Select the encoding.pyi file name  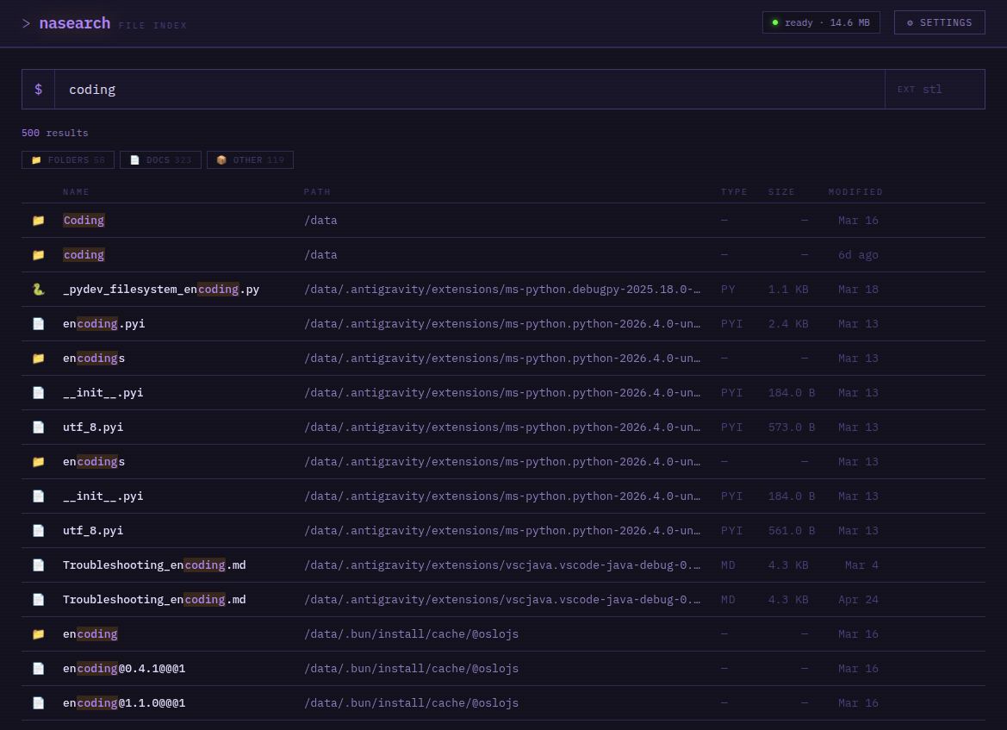[104, 324]
